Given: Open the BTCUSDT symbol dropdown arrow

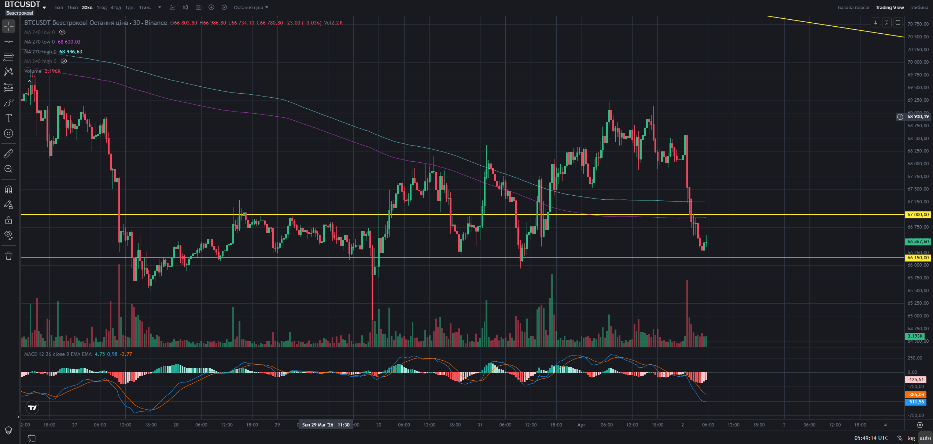Looking at the screenshot, I should pos(44,7).
